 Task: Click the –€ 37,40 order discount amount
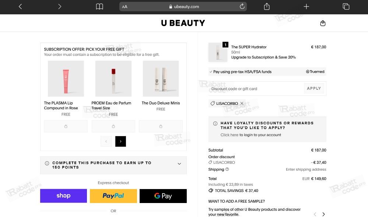click(319, 163)
